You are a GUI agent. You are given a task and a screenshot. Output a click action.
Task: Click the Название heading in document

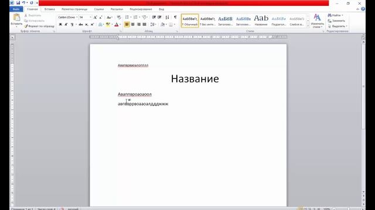coord(195,79)
